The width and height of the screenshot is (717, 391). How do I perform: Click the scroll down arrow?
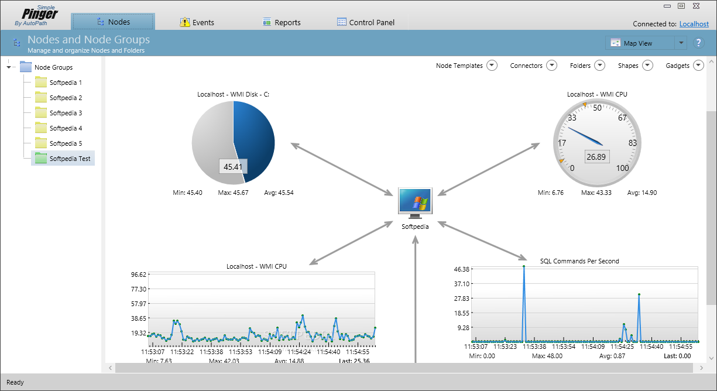click(x=711, y=357)
